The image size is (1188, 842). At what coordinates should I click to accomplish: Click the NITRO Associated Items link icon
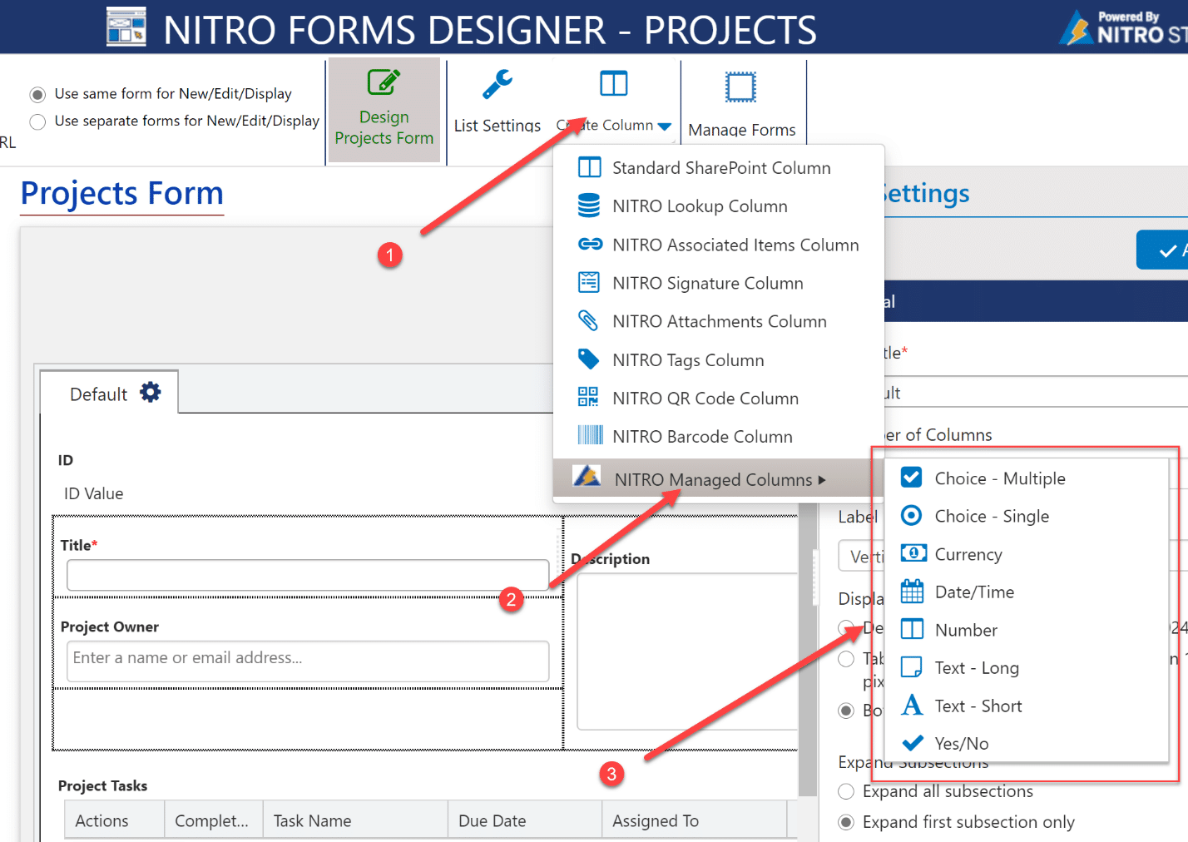pos(590,244)
